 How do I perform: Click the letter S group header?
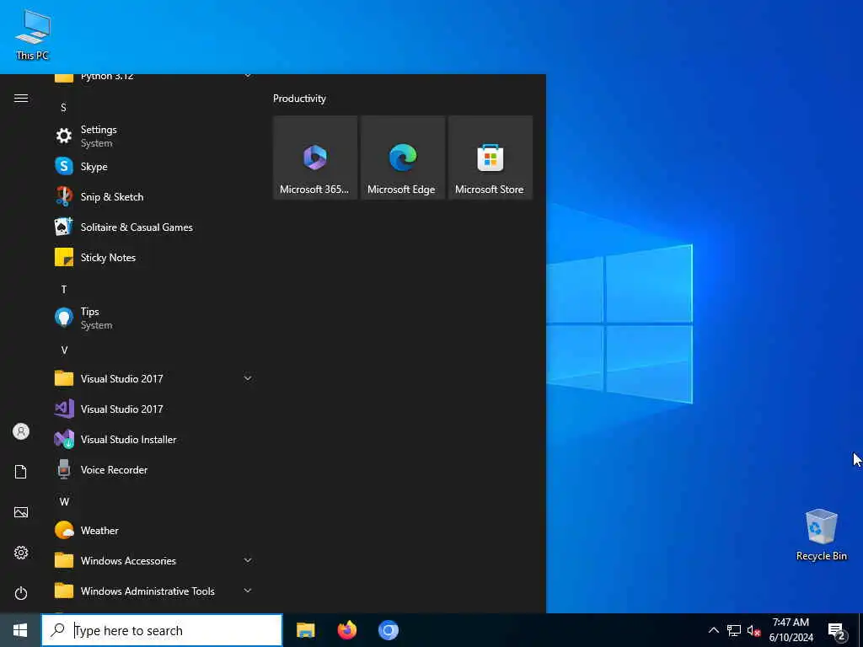pos(63,107)
